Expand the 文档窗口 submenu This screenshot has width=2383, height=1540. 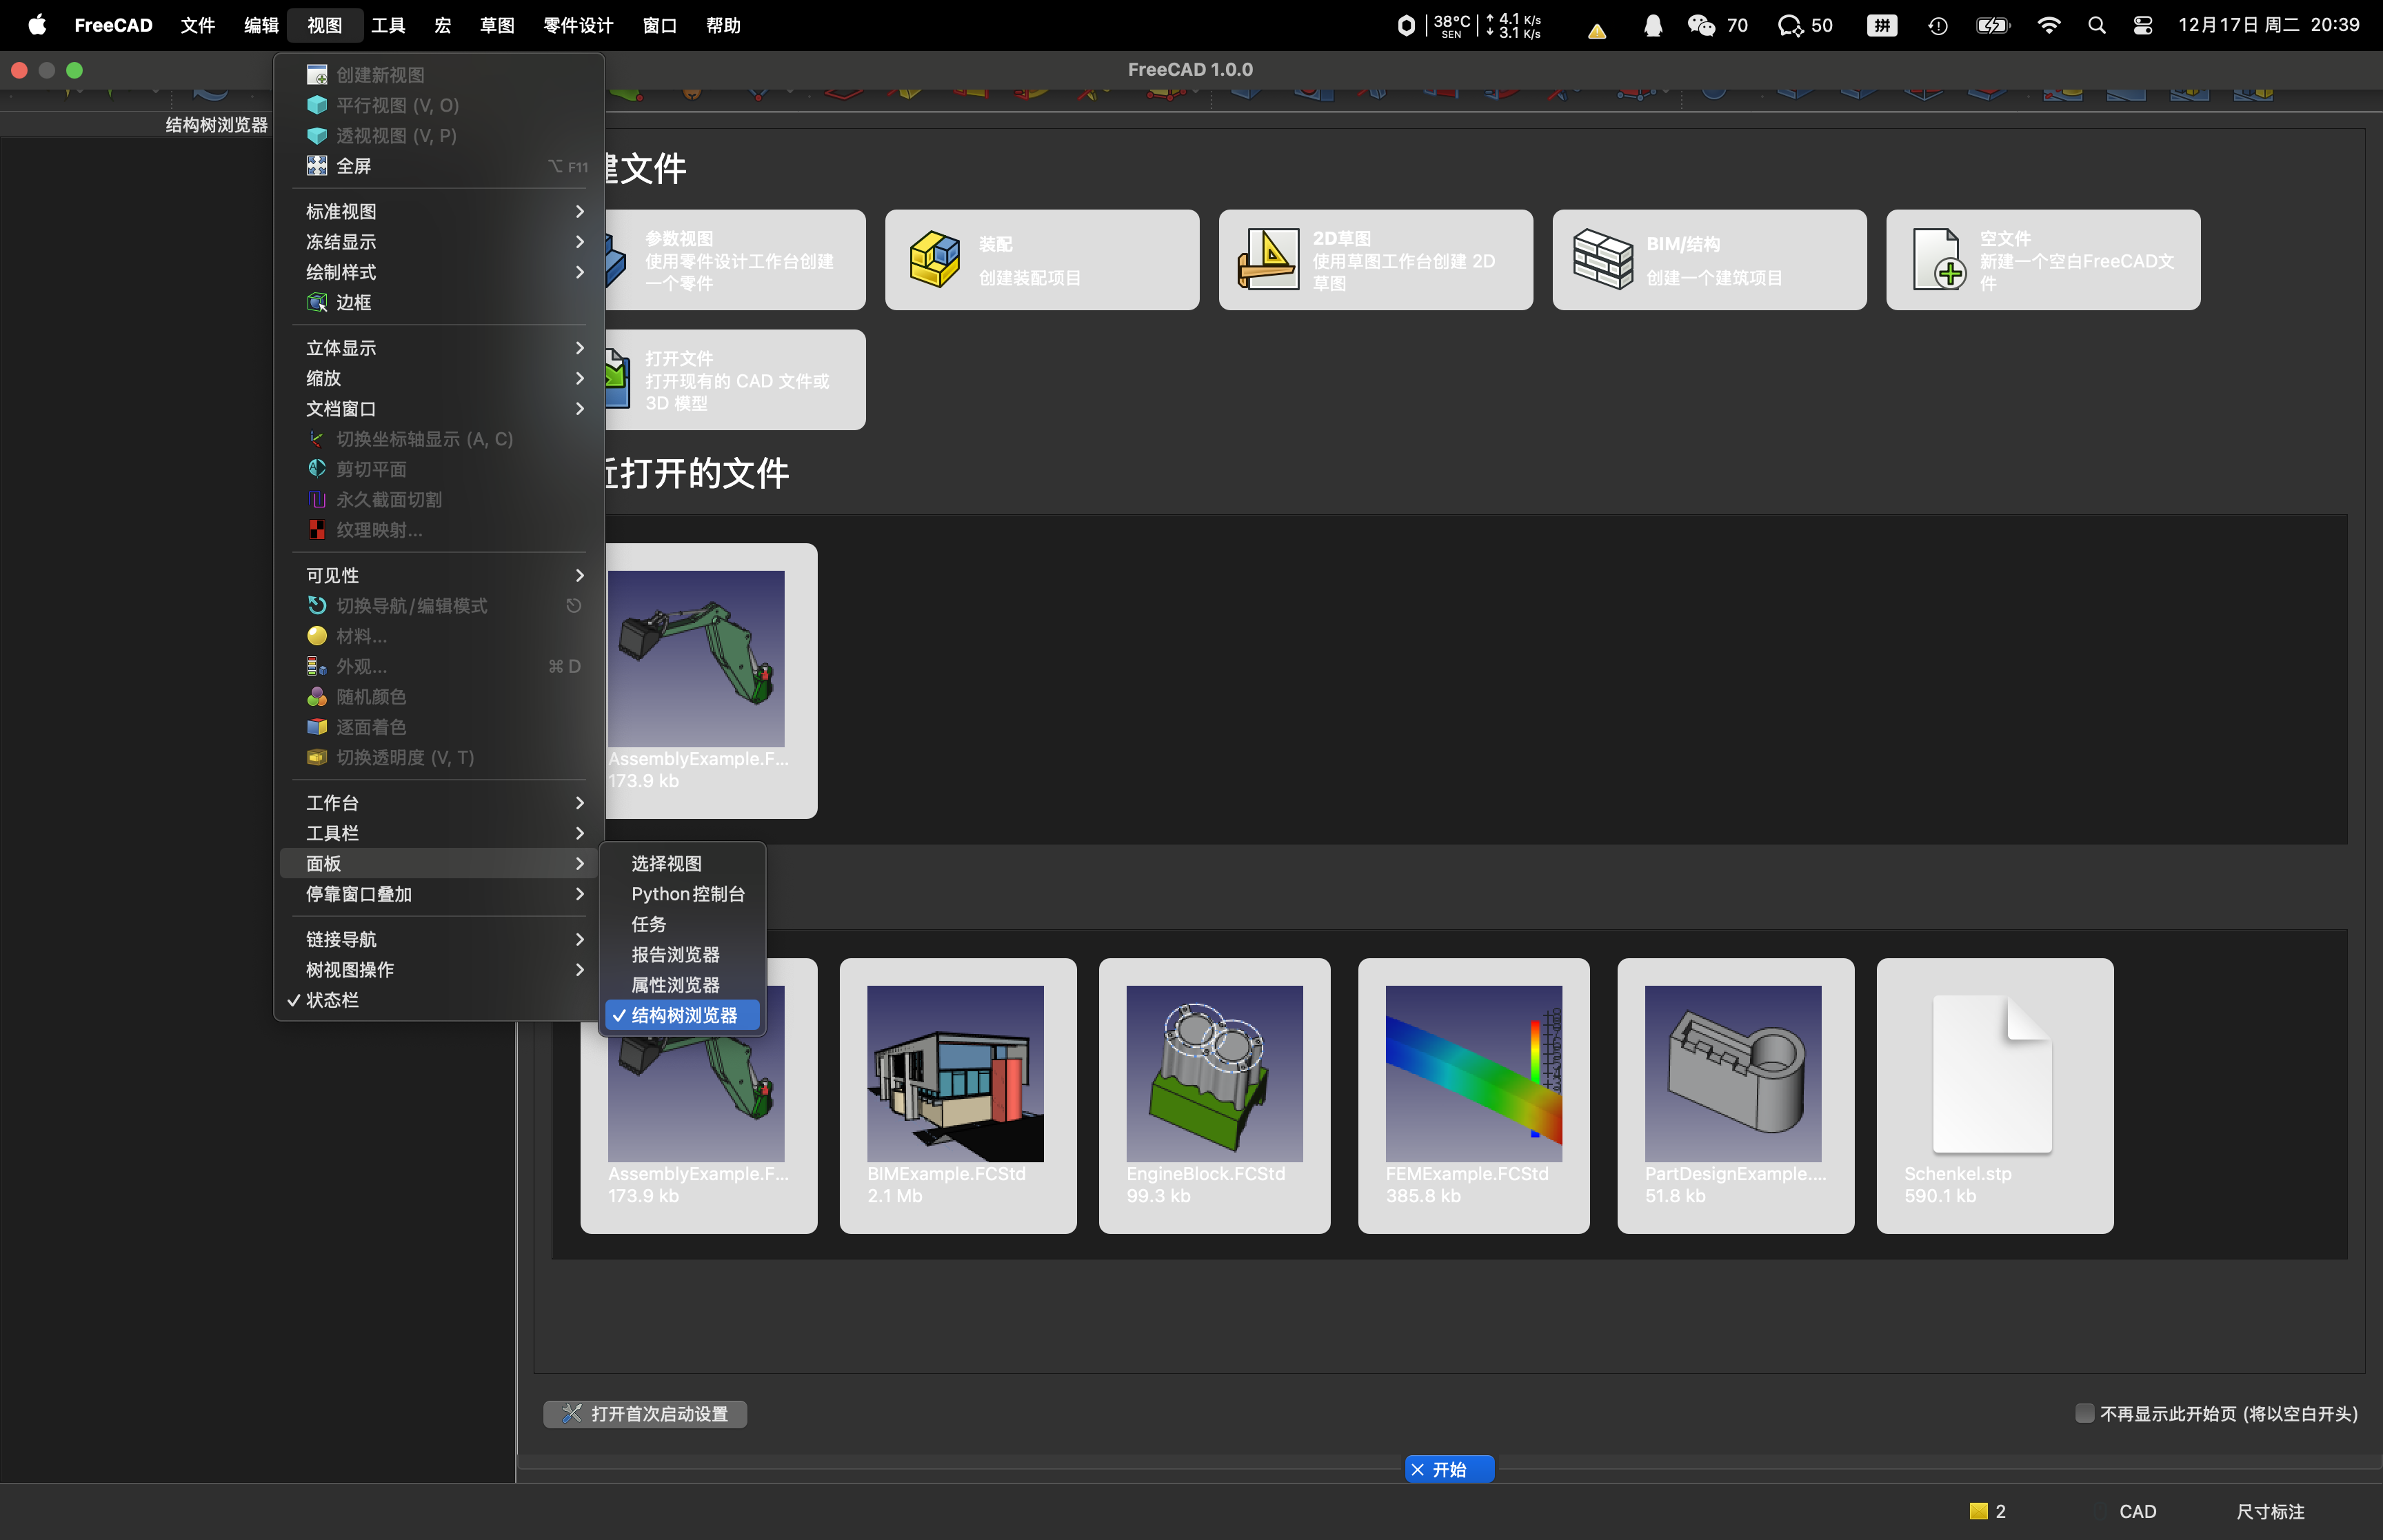click(x=437, y=408)
